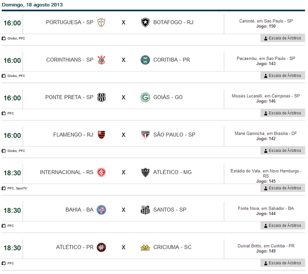Click the Goiás green G crest
This screenshot has height=274, width=308.
145,97
